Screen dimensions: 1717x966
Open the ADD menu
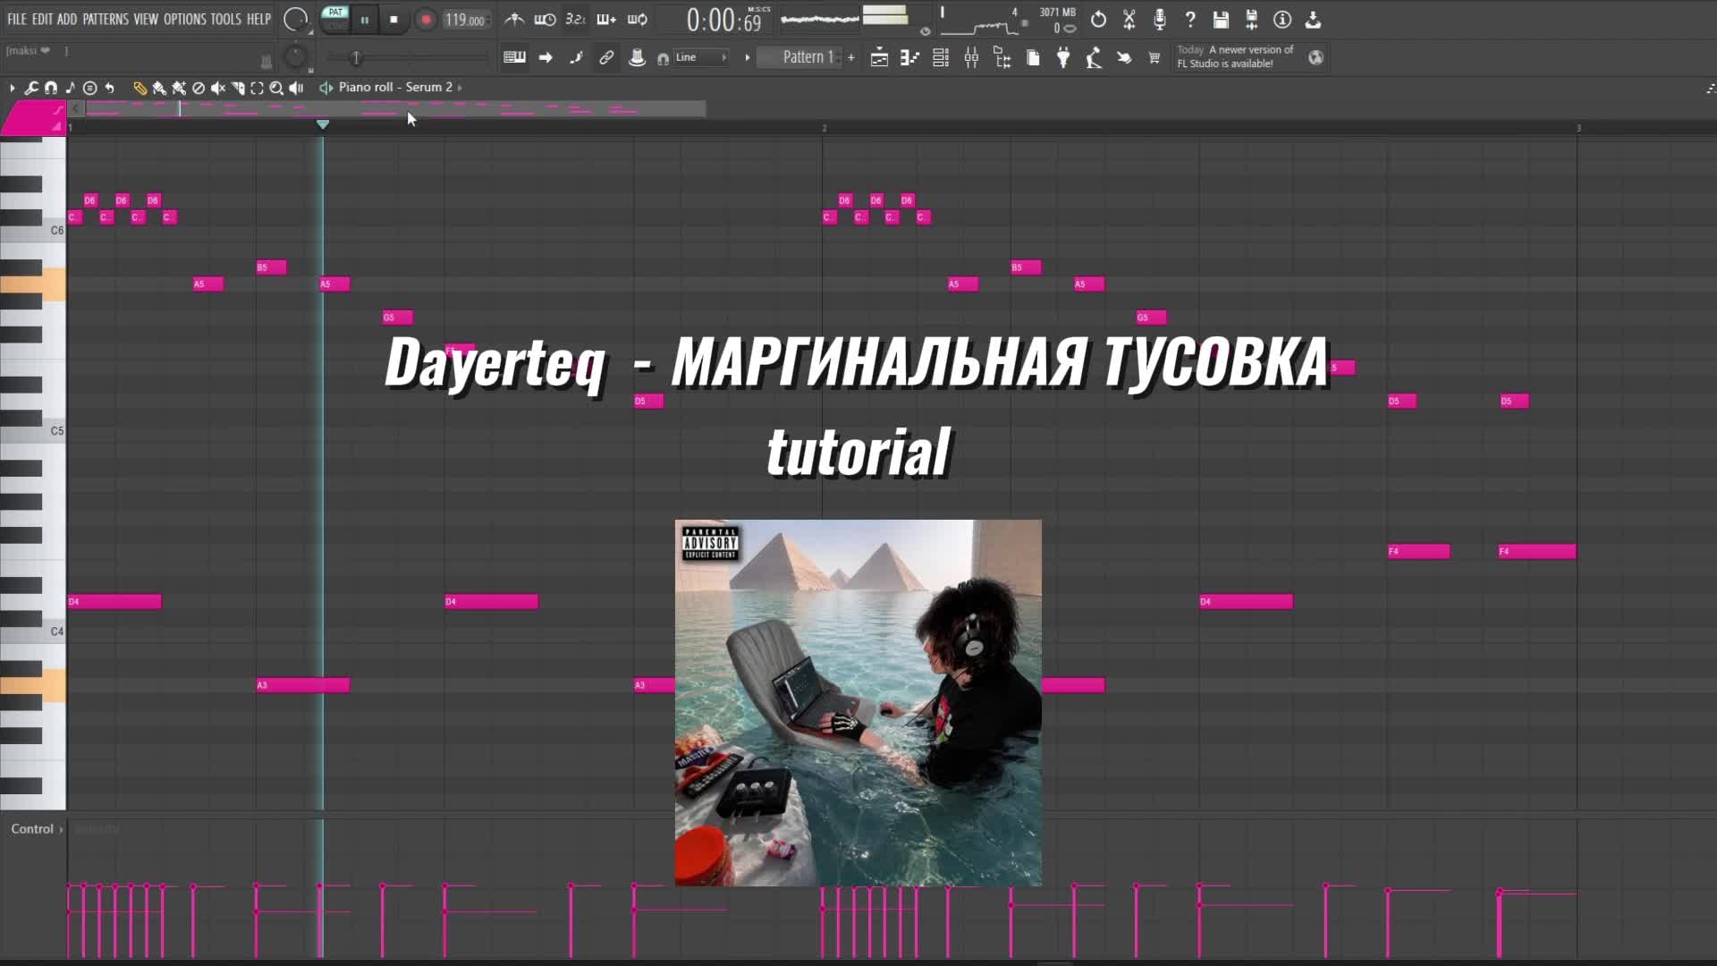pyautogui.click(x=67, y=19)
